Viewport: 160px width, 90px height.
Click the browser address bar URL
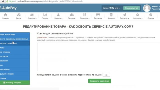[45, 1]
